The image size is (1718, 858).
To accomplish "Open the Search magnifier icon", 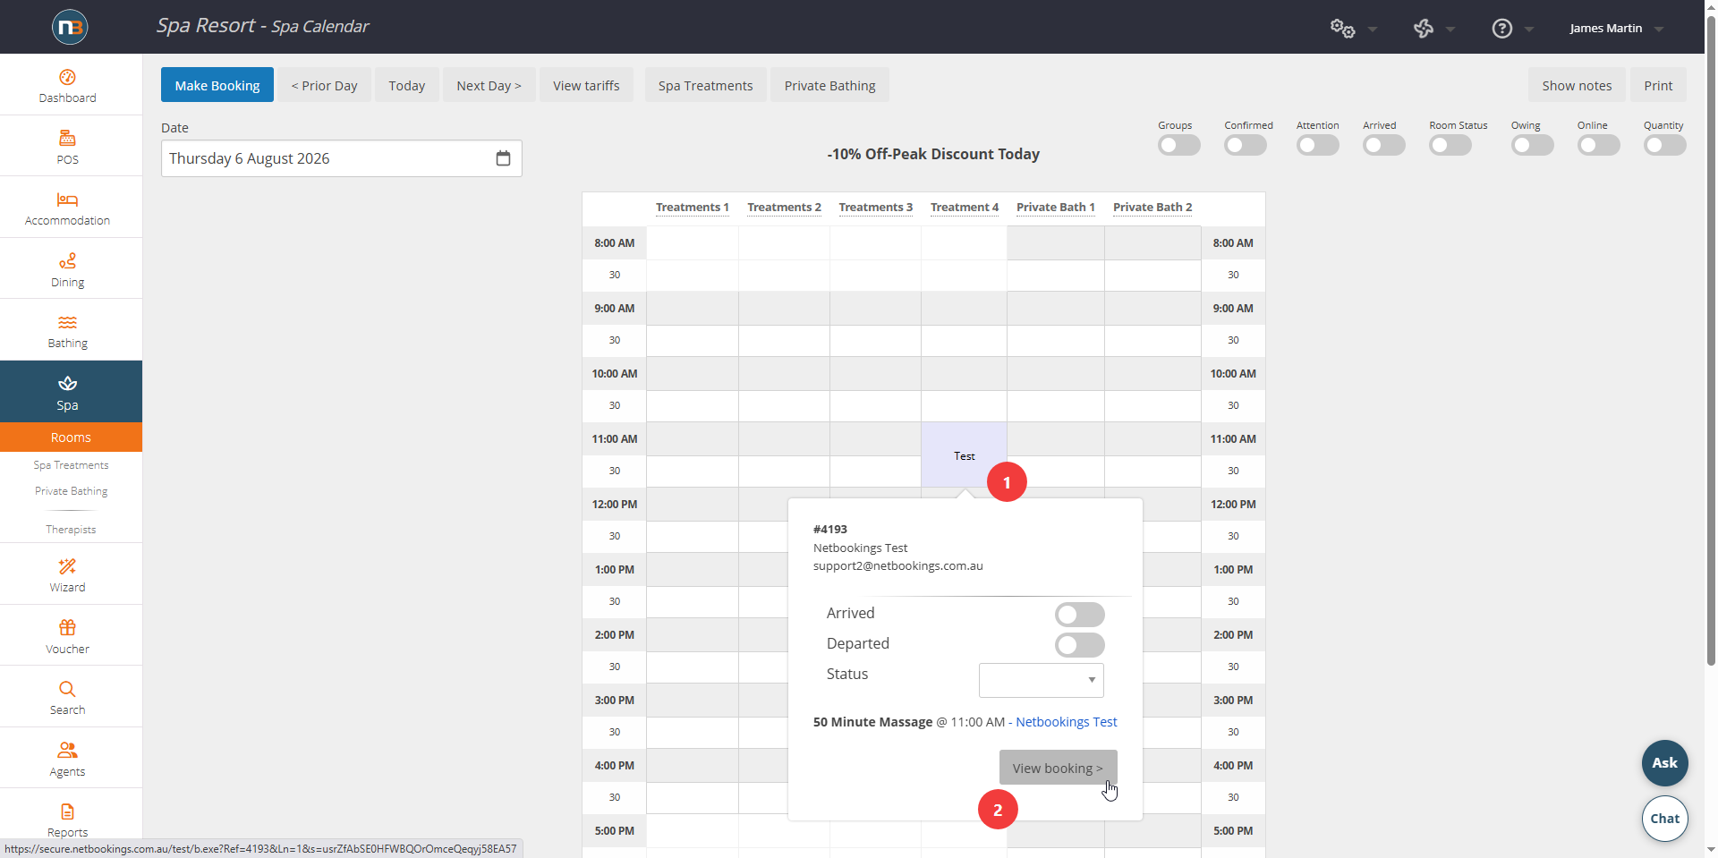I will pos(67,689).
